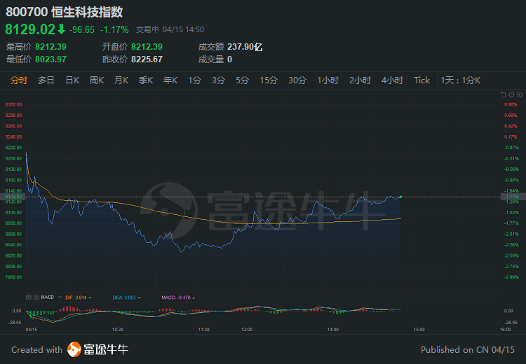526x364 pixels.
Task: Click the 成交额 237.90亿 value
Action: coord(245,46)
